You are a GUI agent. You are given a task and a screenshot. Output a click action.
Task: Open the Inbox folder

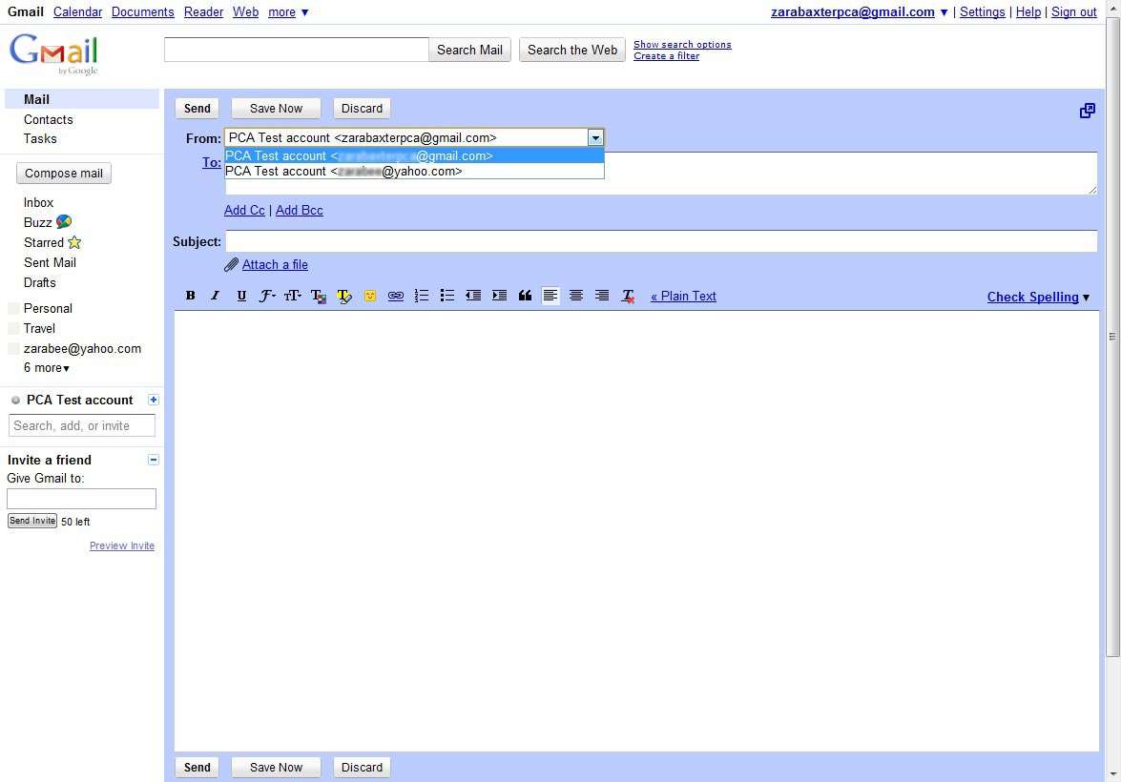click(38, 202)
